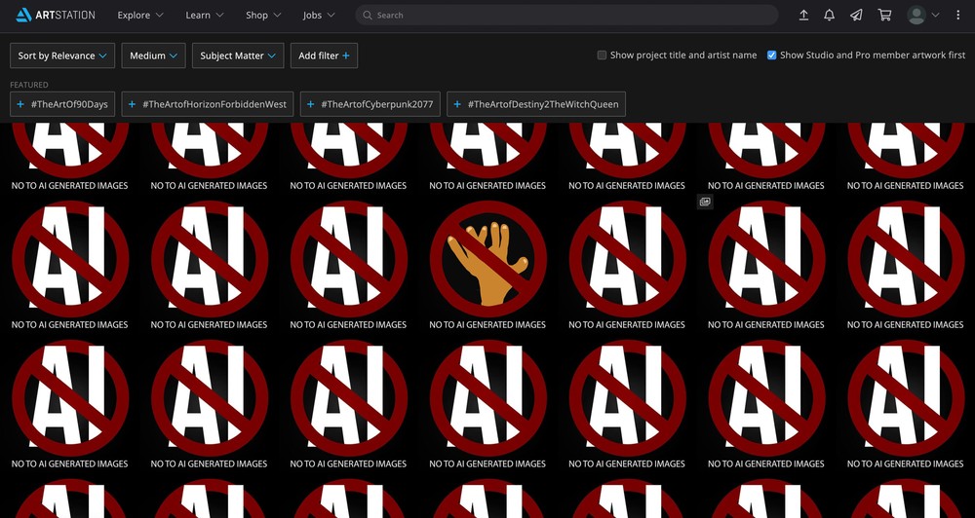
Task: Select the #TheArtofHorizonForbiddenWest featured tag
Action: point(208,104)
